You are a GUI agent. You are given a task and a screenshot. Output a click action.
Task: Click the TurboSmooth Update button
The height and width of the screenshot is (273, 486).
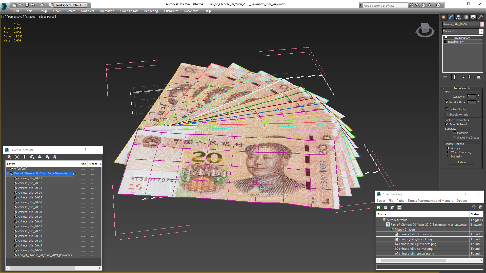click(x=461, y=162)
